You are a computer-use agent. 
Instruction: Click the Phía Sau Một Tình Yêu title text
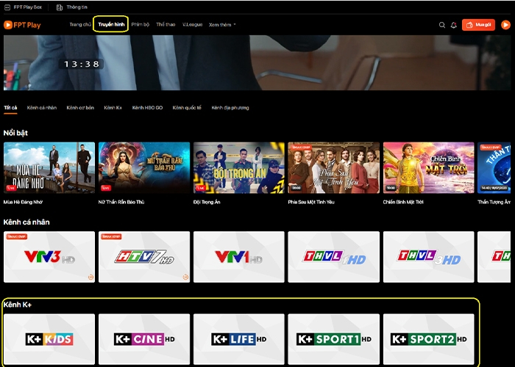[311, 202]
